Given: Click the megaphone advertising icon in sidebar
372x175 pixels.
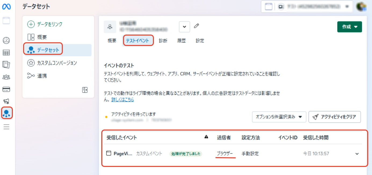Looking at the screenshot, I should (x=6, y=101).
